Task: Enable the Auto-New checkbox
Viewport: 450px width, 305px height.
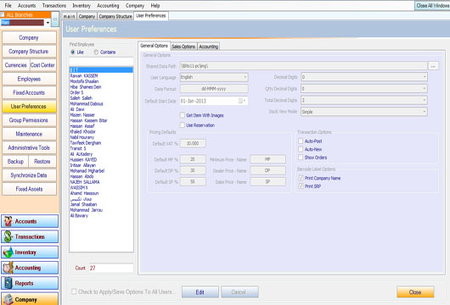Action: click(x=301, y=149)
